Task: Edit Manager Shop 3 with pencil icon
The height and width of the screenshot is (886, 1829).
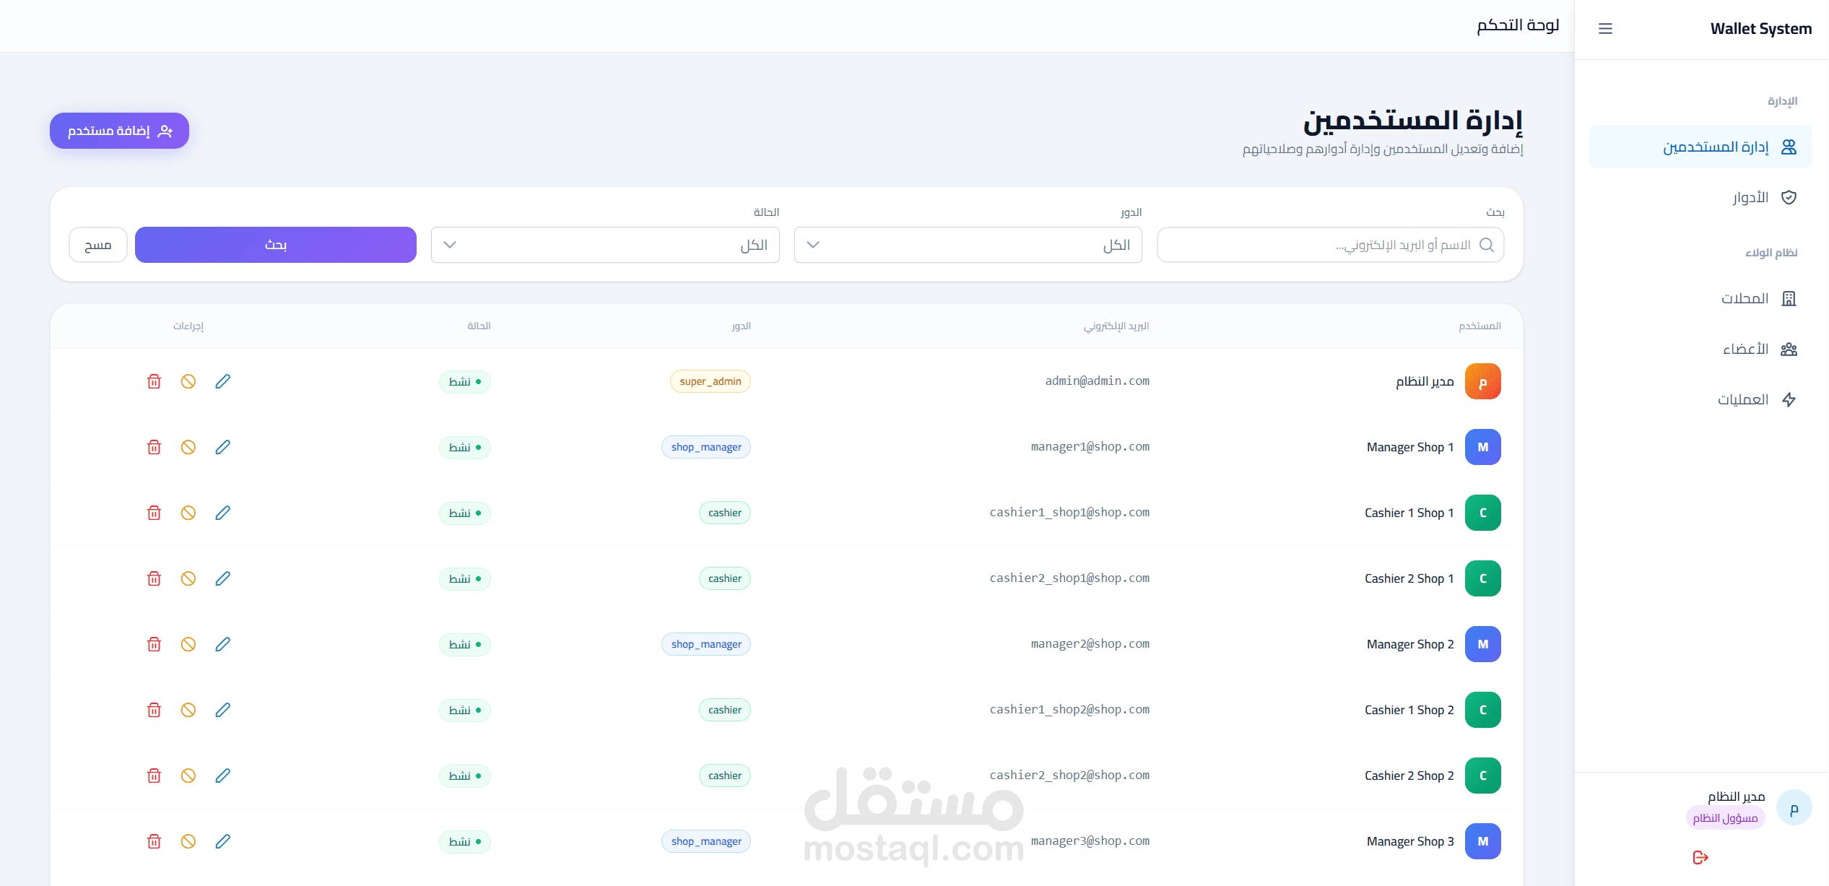Action: pos(222,841)
